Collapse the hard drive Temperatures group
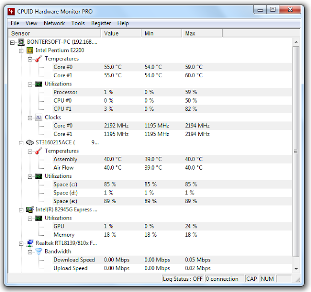311x292 pixels. click(30, 152)
